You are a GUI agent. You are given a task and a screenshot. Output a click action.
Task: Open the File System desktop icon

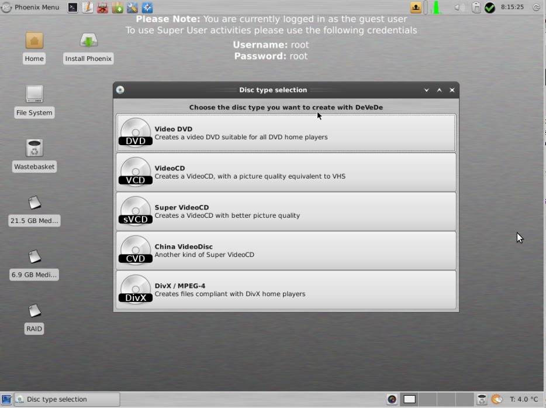point(34,101)
